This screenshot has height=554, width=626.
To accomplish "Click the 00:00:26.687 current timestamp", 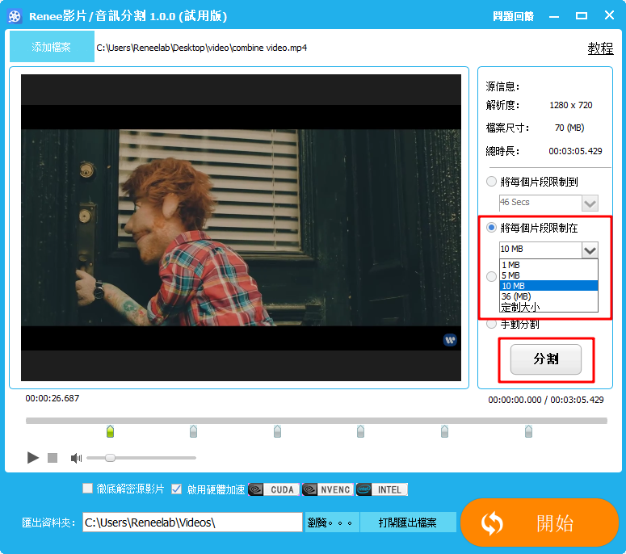I will pos(53,398).
